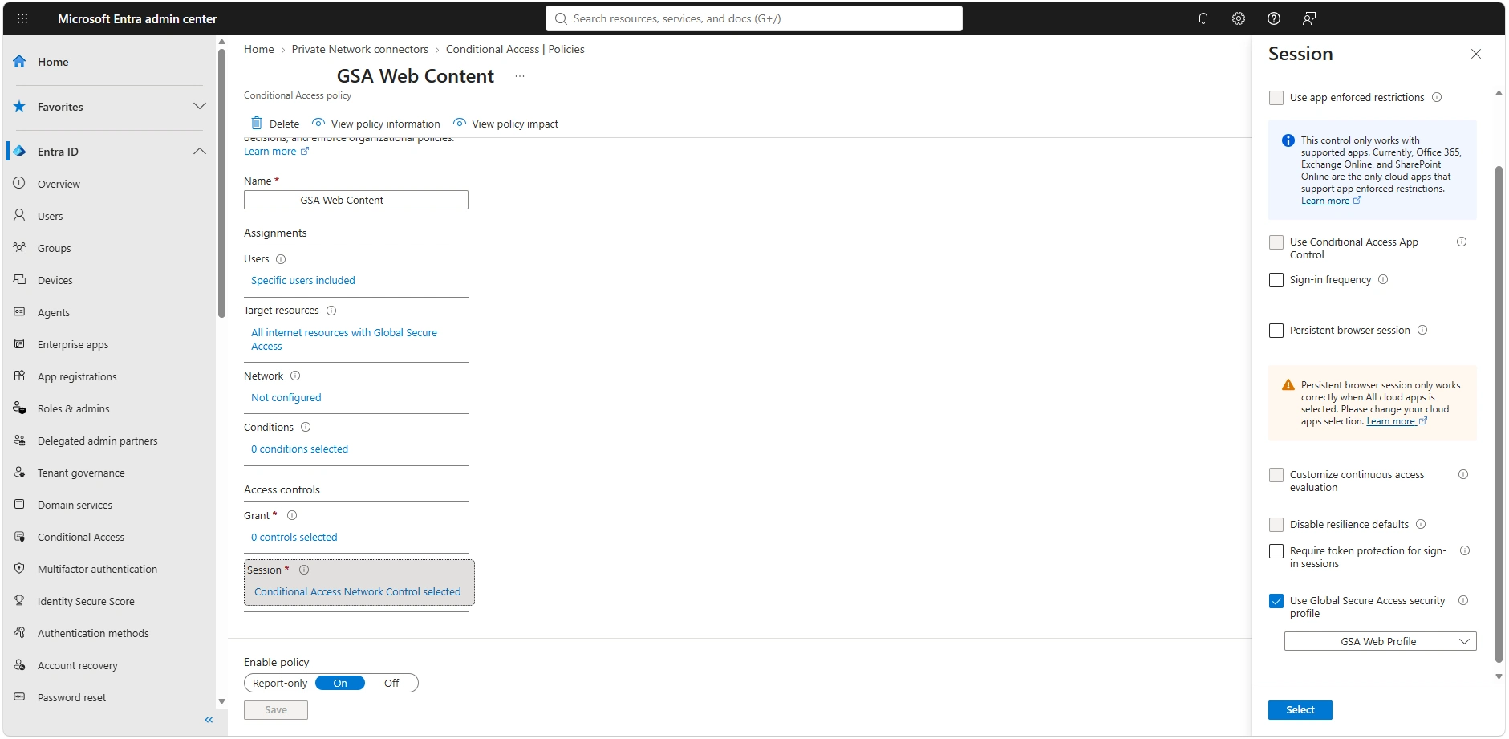Close the Session panel
This screenshot has width=1509, height=739.
1476,54
